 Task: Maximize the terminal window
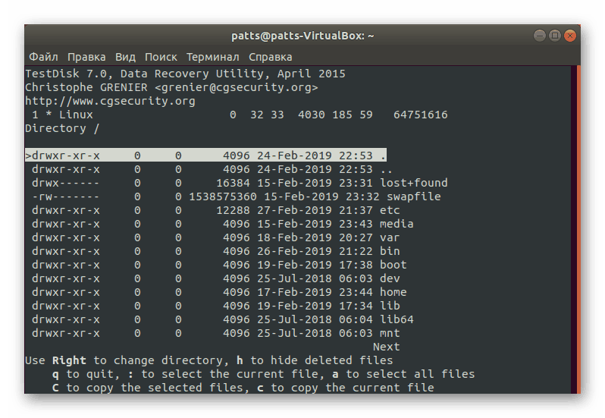click(554, 36)
